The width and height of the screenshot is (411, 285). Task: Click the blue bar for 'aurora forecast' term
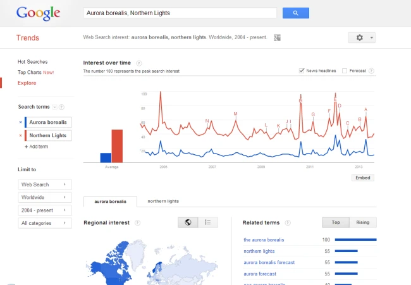click(347, 274)
